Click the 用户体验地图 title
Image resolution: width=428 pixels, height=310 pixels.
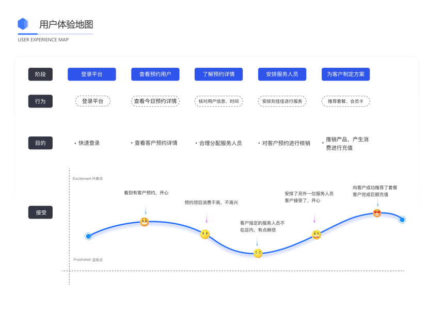pos(66,24)
